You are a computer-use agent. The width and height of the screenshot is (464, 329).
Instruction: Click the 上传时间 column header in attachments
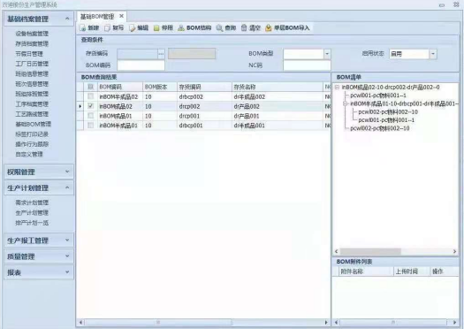pos(412,272)
